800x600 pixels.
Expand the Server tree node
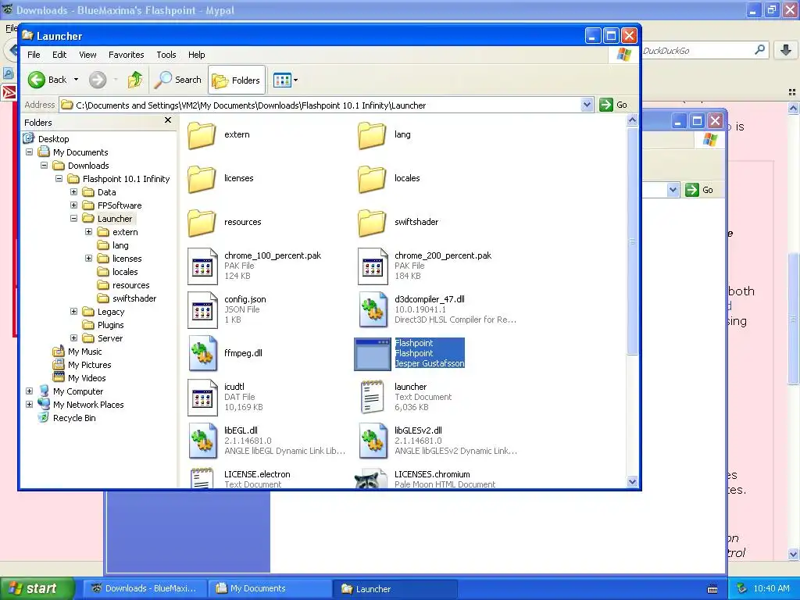pos(73,337)
